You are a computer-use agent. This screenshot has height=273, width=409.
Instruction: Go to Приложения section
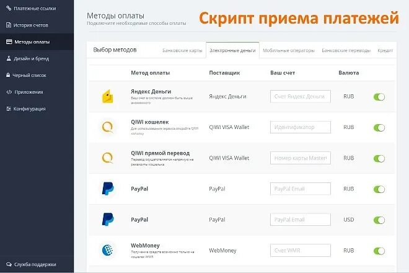click(x=37, y=92)
